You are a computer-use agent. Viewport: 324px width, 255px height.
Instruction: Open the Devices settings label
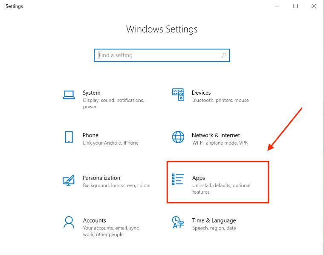pos(201,93)
